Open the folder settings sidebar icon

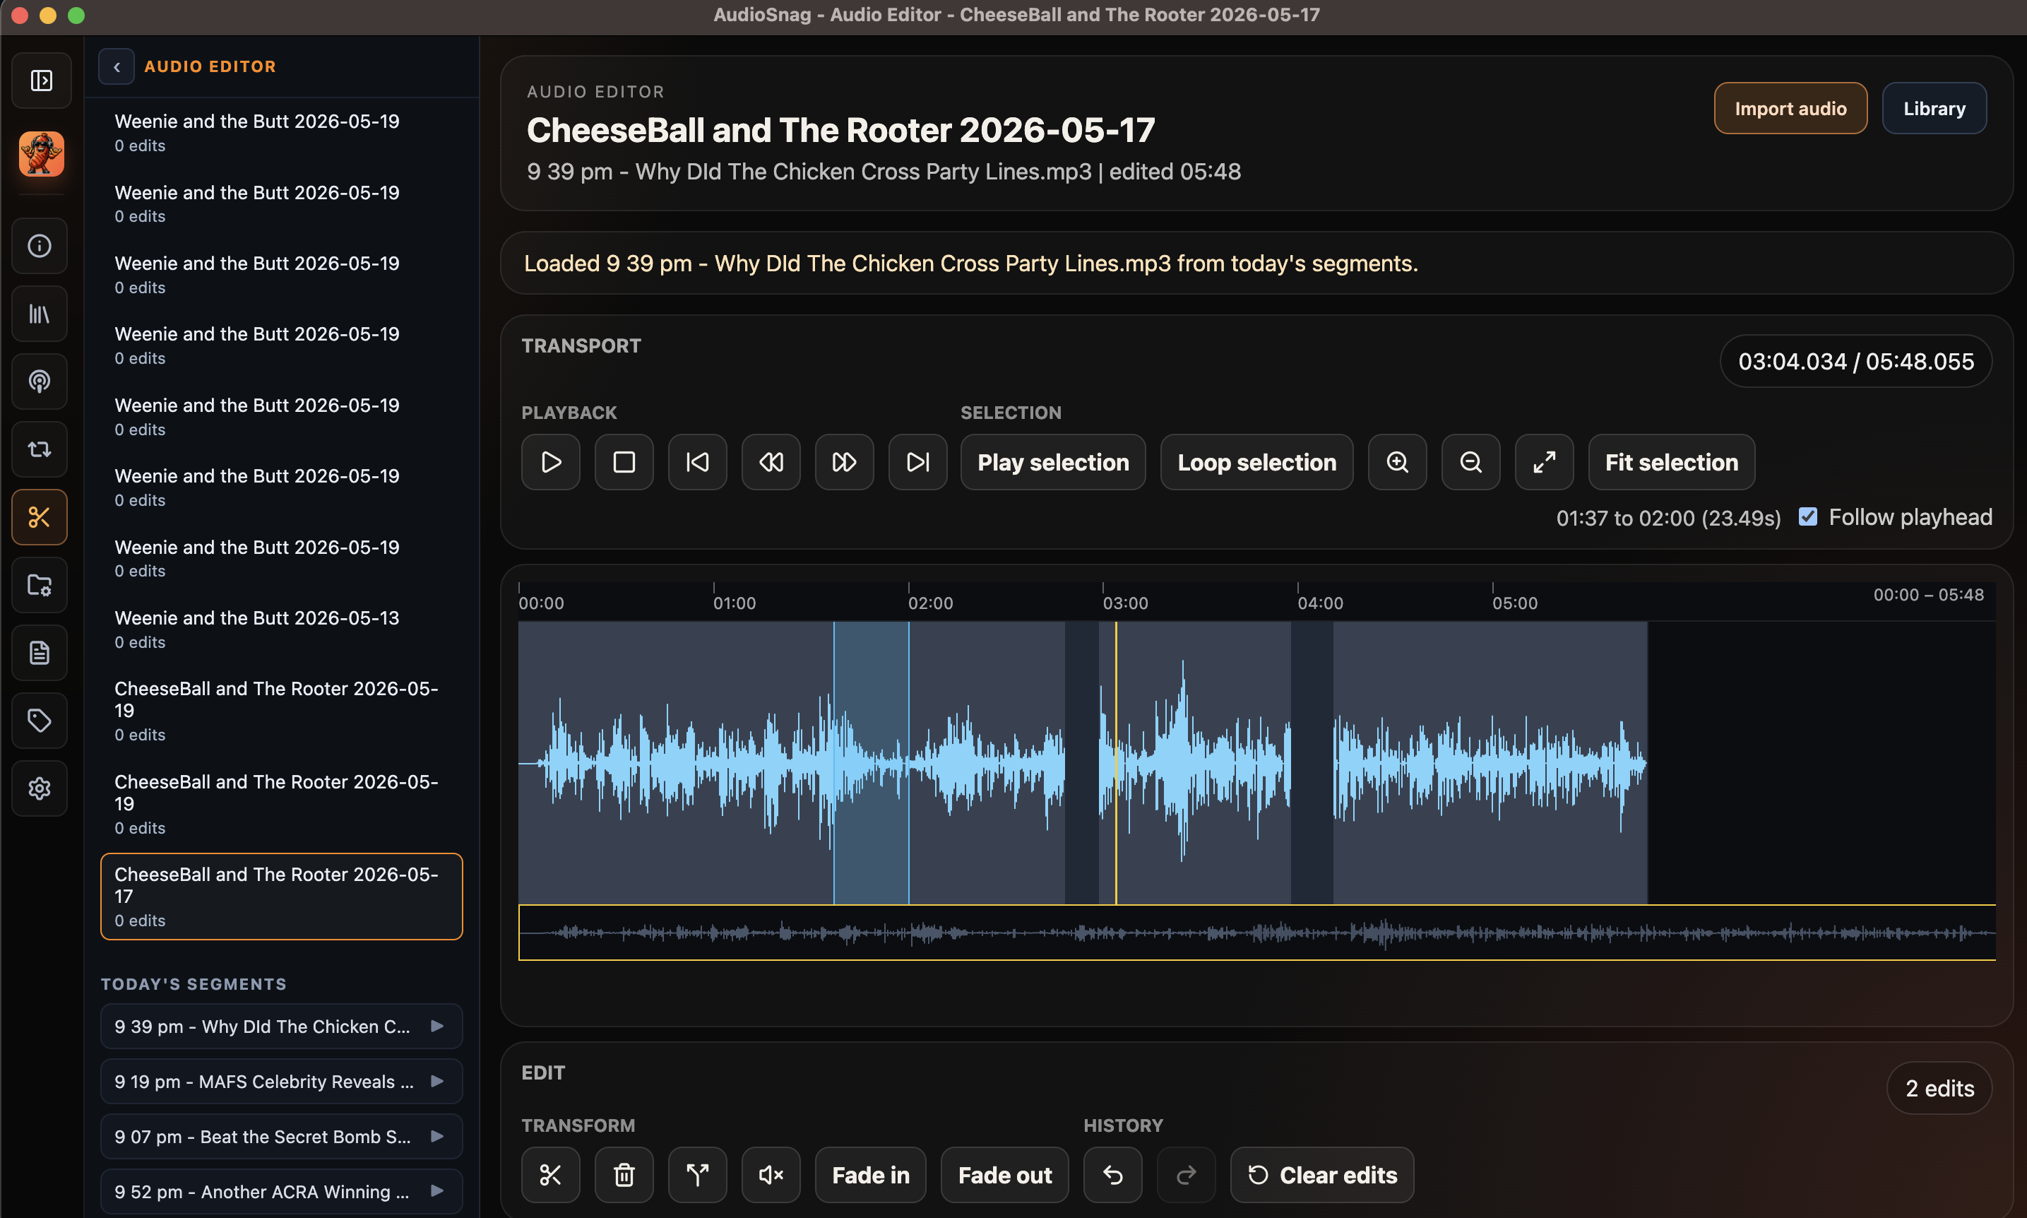tap(40, 585)
